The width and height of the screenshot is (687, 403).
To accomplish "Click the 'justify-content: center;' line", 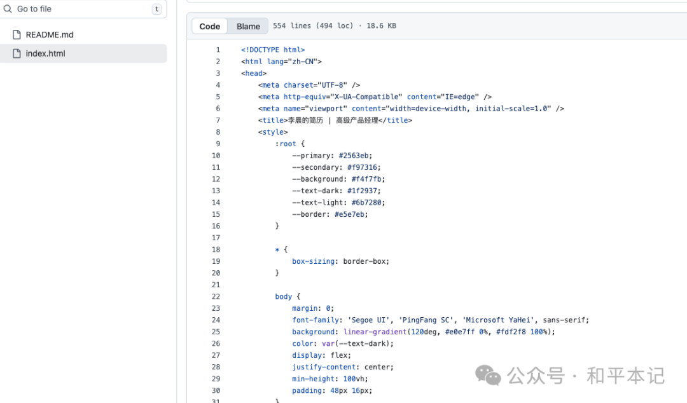I will (343, 367).
